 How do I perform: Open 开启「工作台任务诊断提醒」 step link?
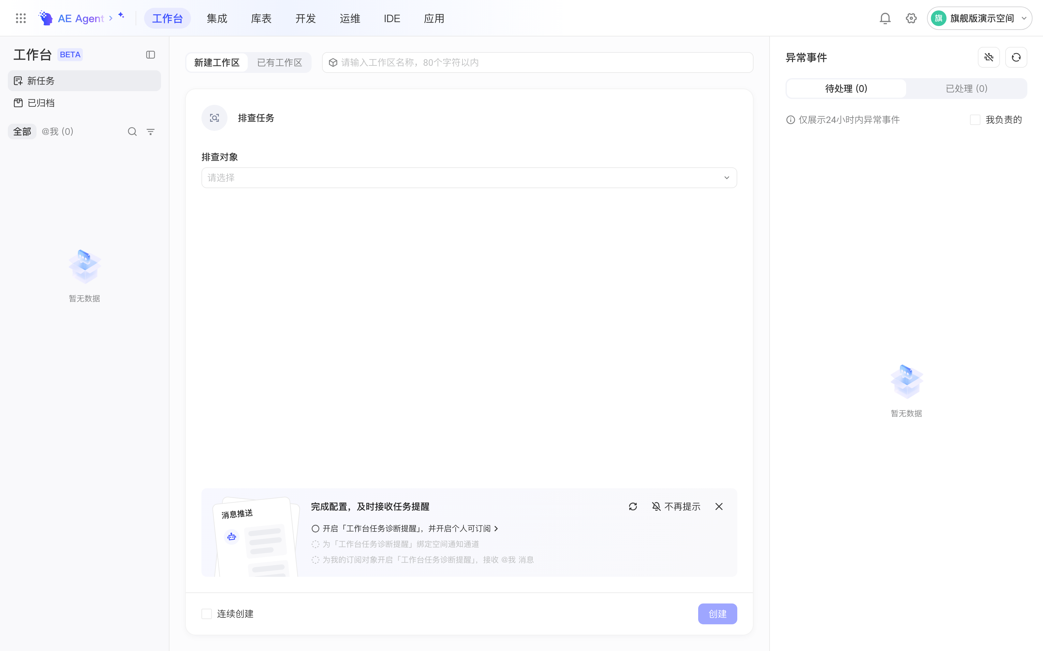(410, 528)
